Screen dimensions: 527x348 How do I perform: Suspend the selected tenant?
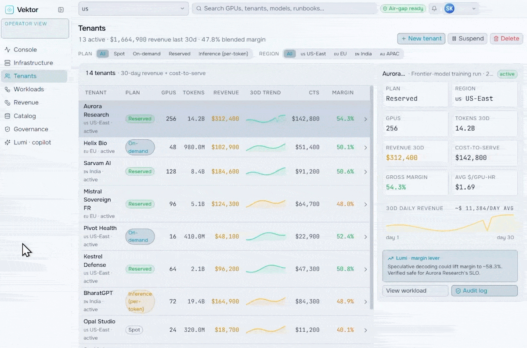click(x=468, y=39)
